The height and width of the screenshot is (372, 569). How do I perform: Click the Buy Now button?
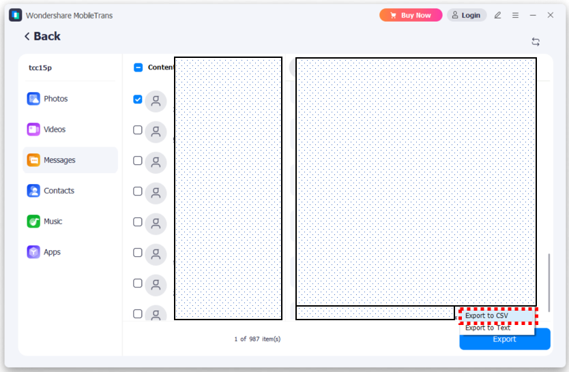tap(411, 15)
